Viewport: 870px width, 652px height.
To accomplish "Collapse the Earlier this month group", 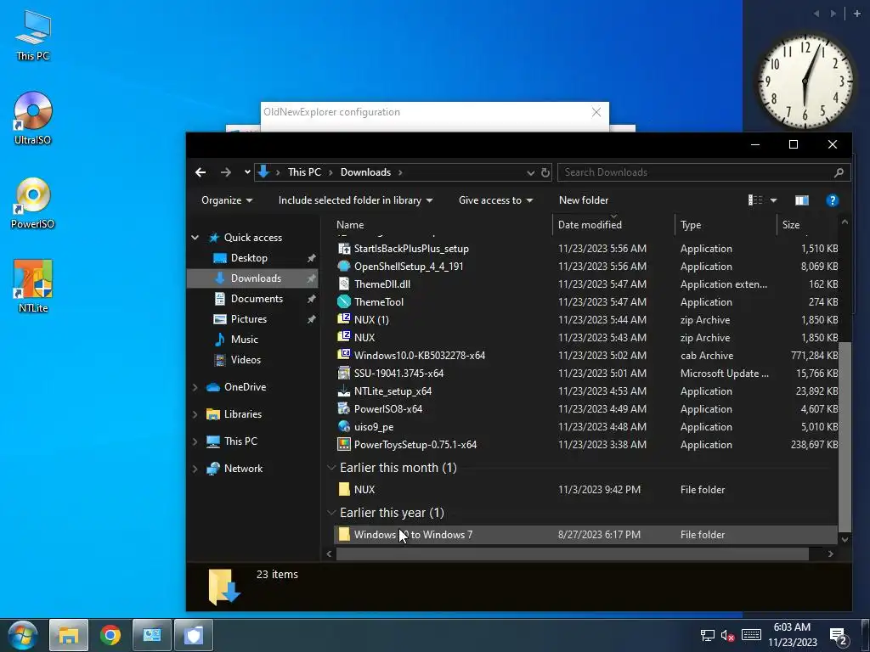I will 331,468.
